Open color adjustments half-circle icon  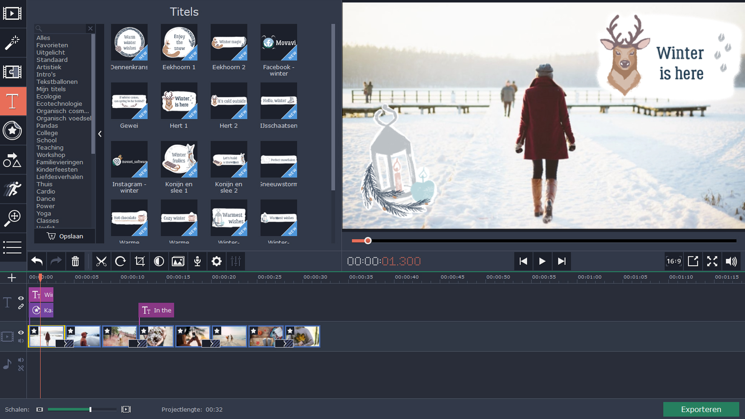[x=159, y=261]
